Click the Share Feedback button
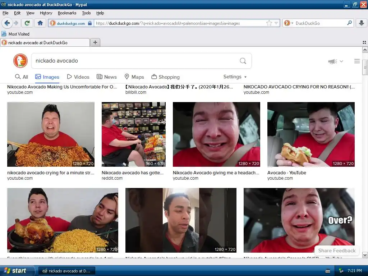 pyautogui.click(x=337, y=250)
